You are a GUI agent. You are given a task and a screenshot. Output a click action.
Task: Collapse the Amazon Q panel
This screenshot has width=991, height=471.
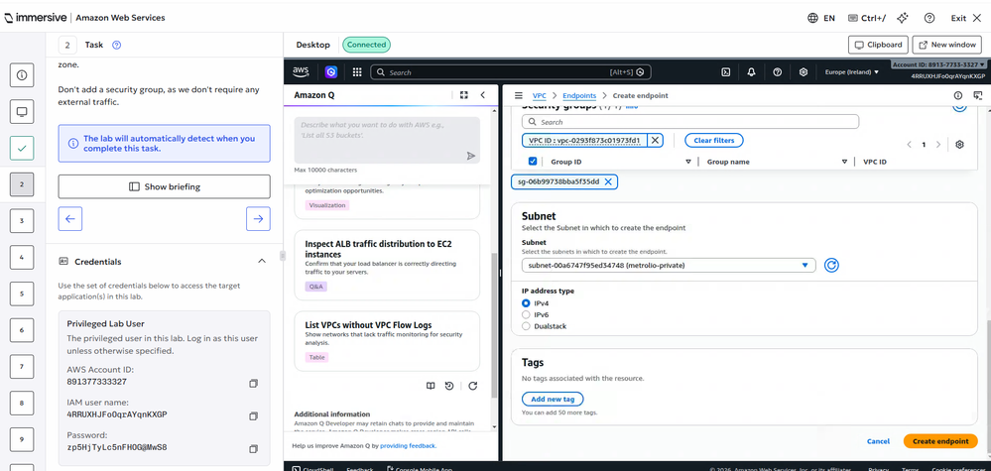coord(483,95)
